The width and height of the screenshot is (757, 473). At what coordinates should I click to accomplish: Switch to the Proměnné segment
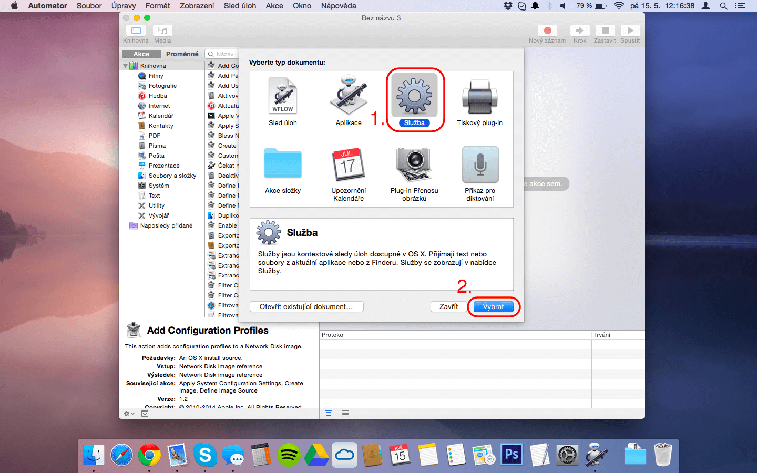pos(182,54)
